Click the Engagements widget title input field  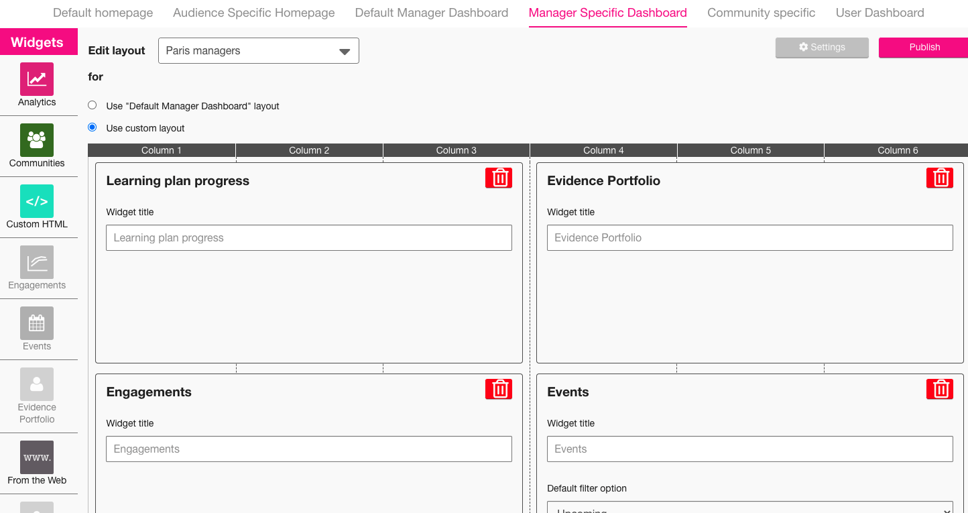click(308, 449)
